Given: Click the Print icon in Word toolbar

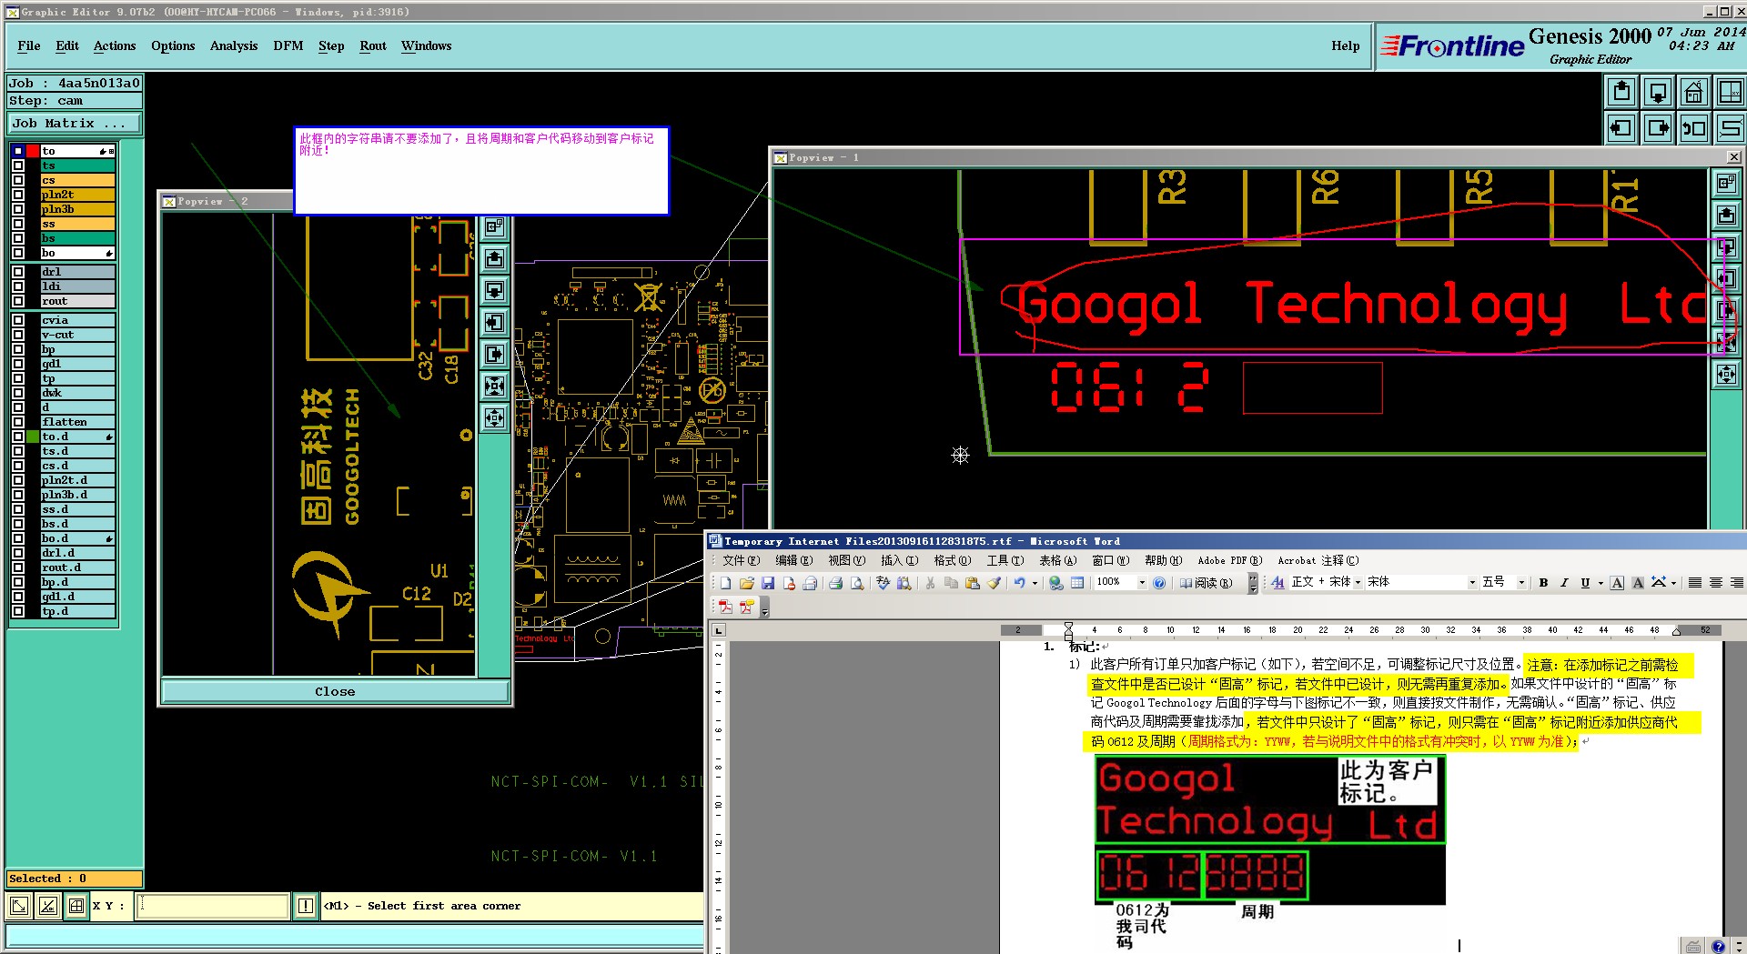Looking at the screenshot, I should pyautogui.click(x=835, y=583).
